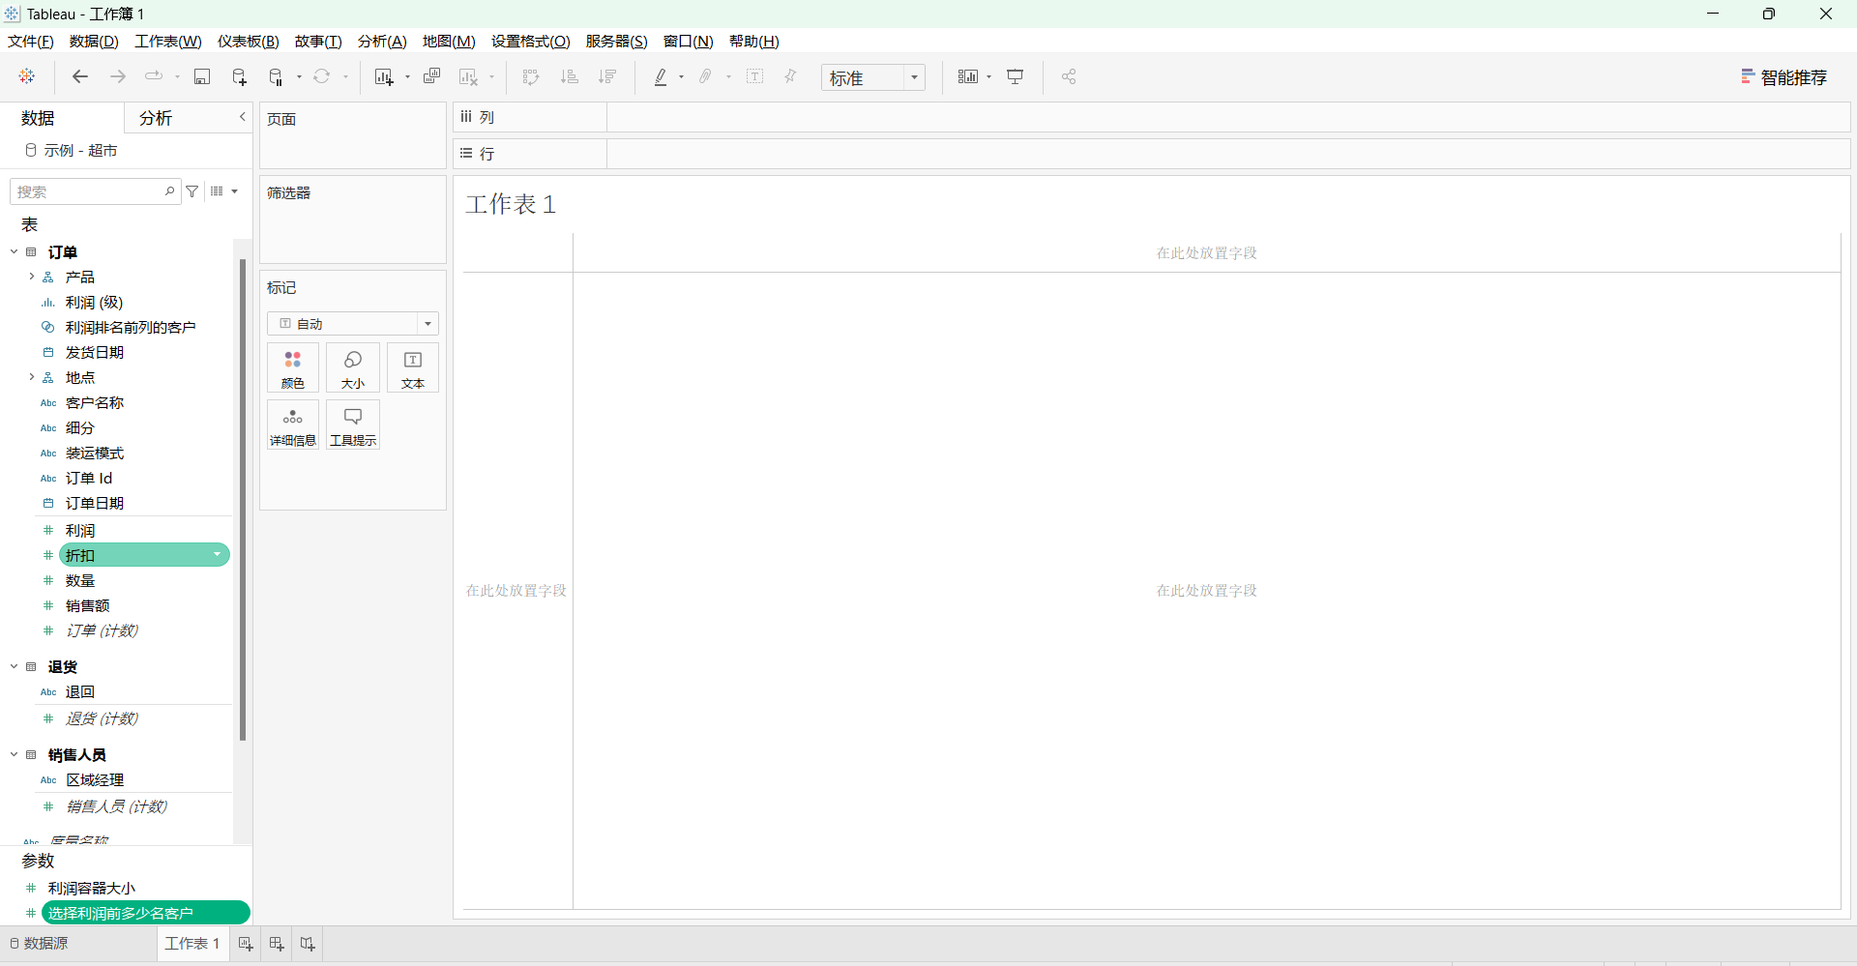The image size is (1857, 966).
Task: Click the data pane vertical scrollbar
Action: 243,499
